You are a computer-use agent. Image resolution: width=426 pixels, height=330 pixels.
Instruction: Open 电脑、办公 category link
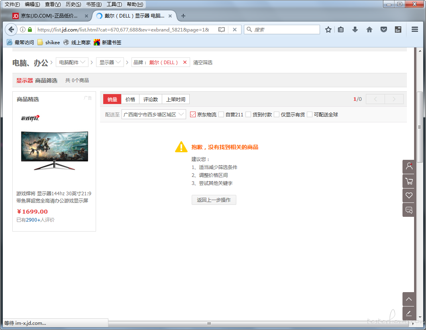[x=30, y=63]
